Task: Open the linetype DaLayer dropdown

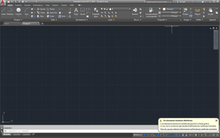Action: (171, 16)
